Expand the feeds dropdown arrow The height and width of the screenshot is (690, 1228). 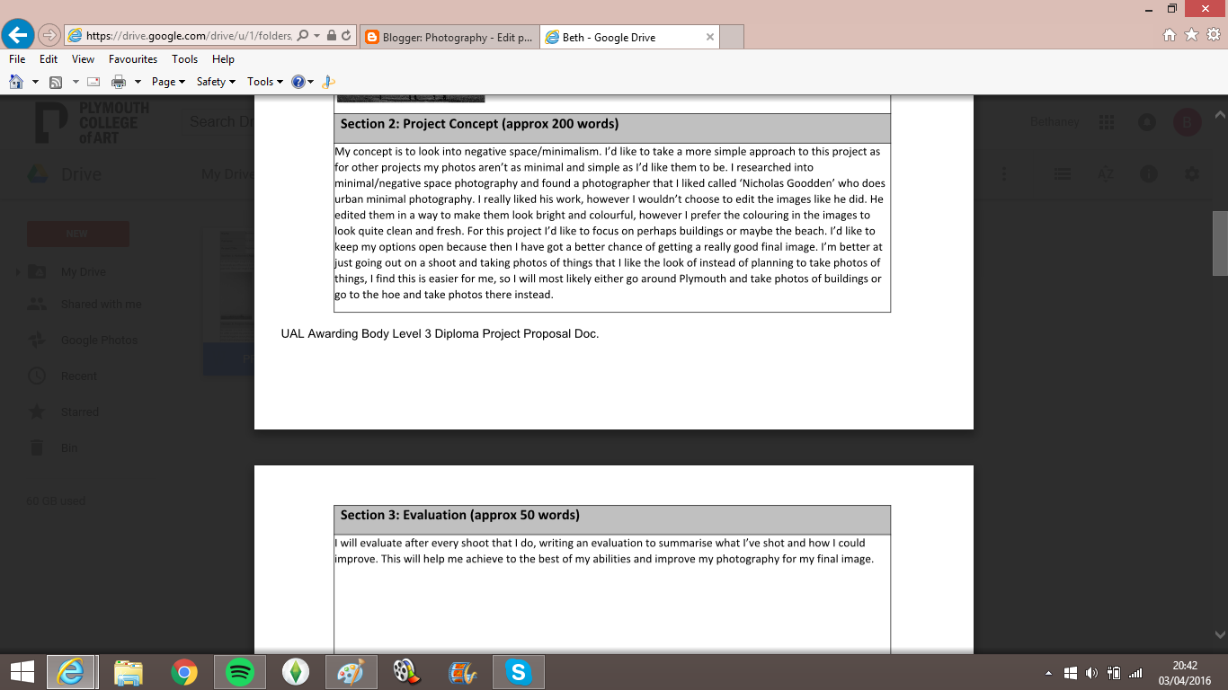pyautogui.click(x=76, y=82)
